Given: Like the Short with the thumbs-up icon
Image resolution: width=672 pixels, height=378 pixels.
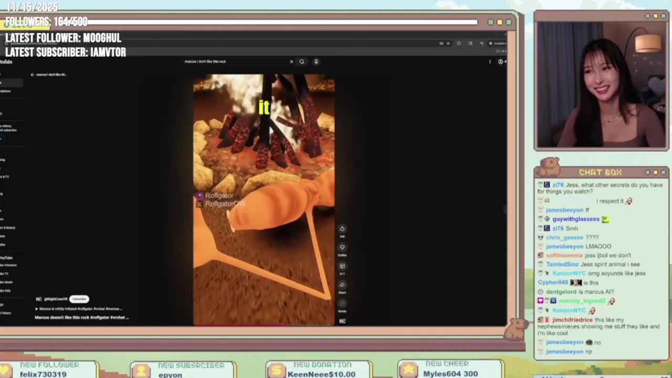Looking at the screenshot, I should pyautogui.click(x=342, y=228).
